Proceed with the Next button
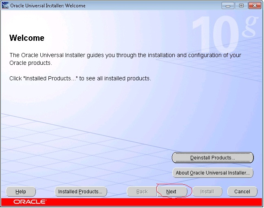 click(172, 192)
